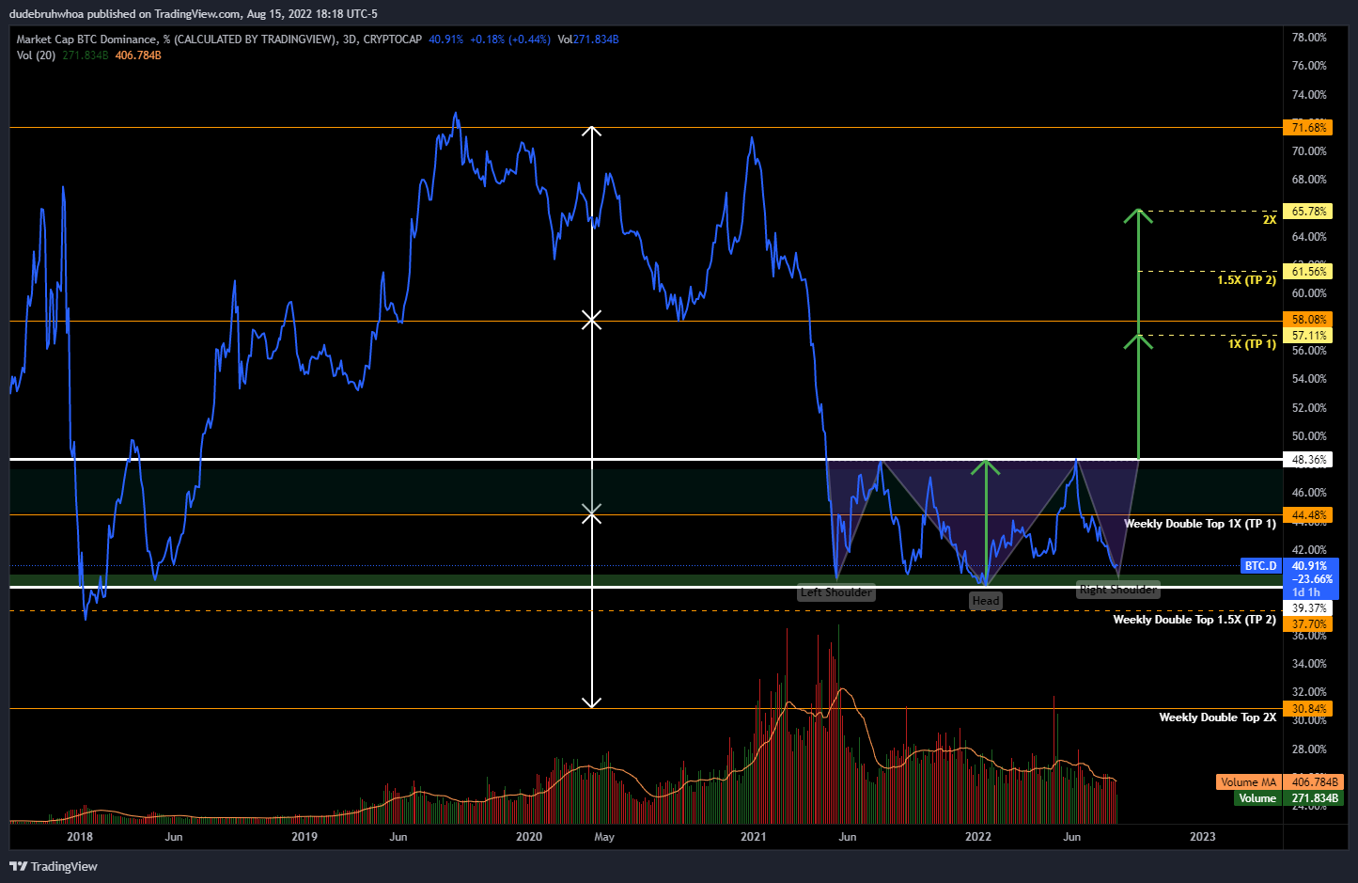Click the 37.70% orange price label
1358x883 pixels.
[x=1309, y=623]
